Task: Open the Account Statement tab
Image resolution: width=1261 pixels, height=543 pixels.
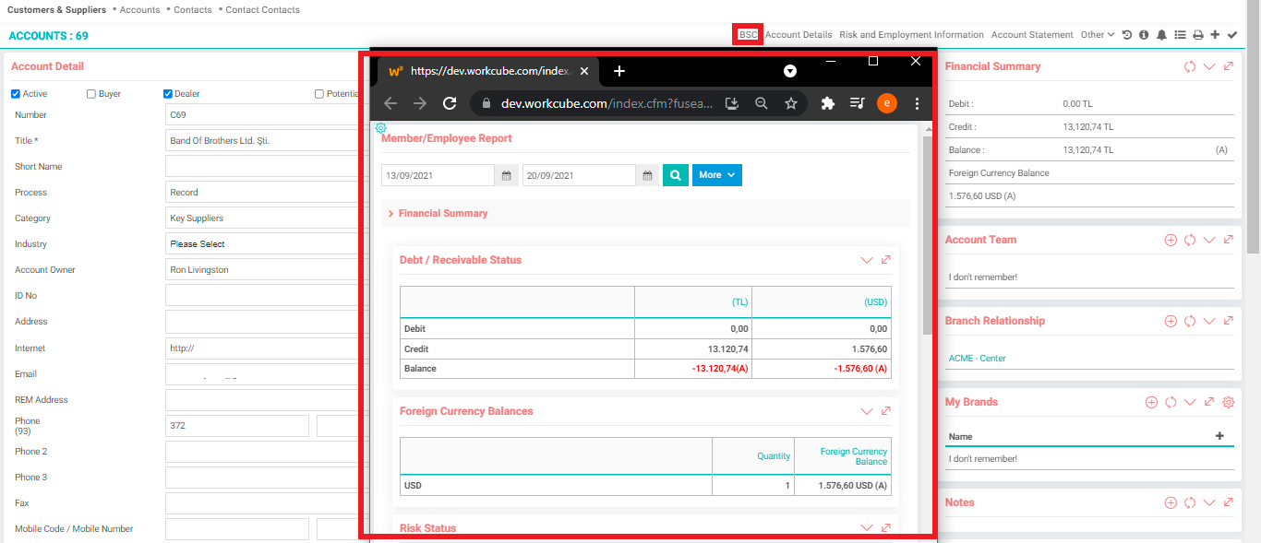Action: click(1032, 35)
